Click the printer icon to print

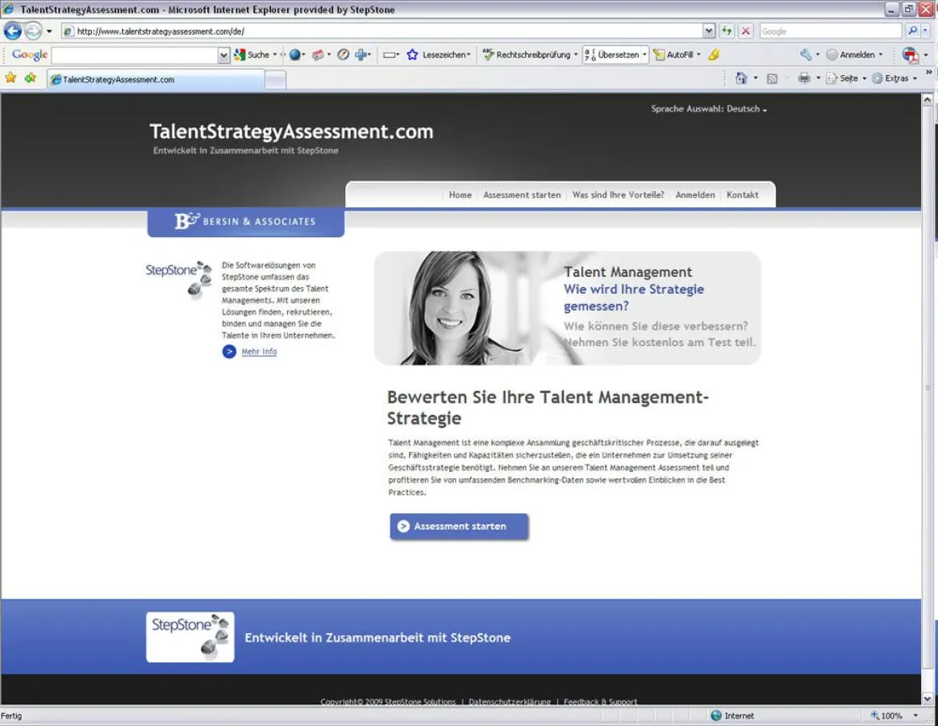[805, 78]
